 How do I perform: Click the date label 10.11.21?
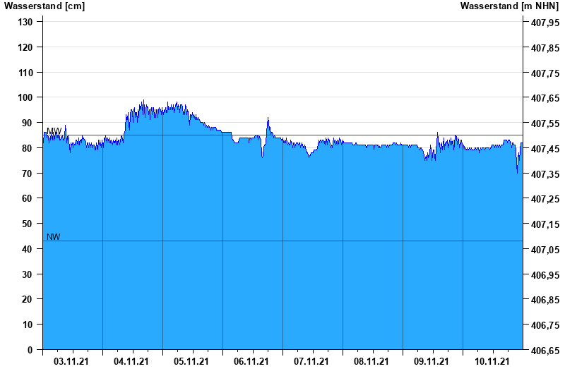(x=492, y=361)
